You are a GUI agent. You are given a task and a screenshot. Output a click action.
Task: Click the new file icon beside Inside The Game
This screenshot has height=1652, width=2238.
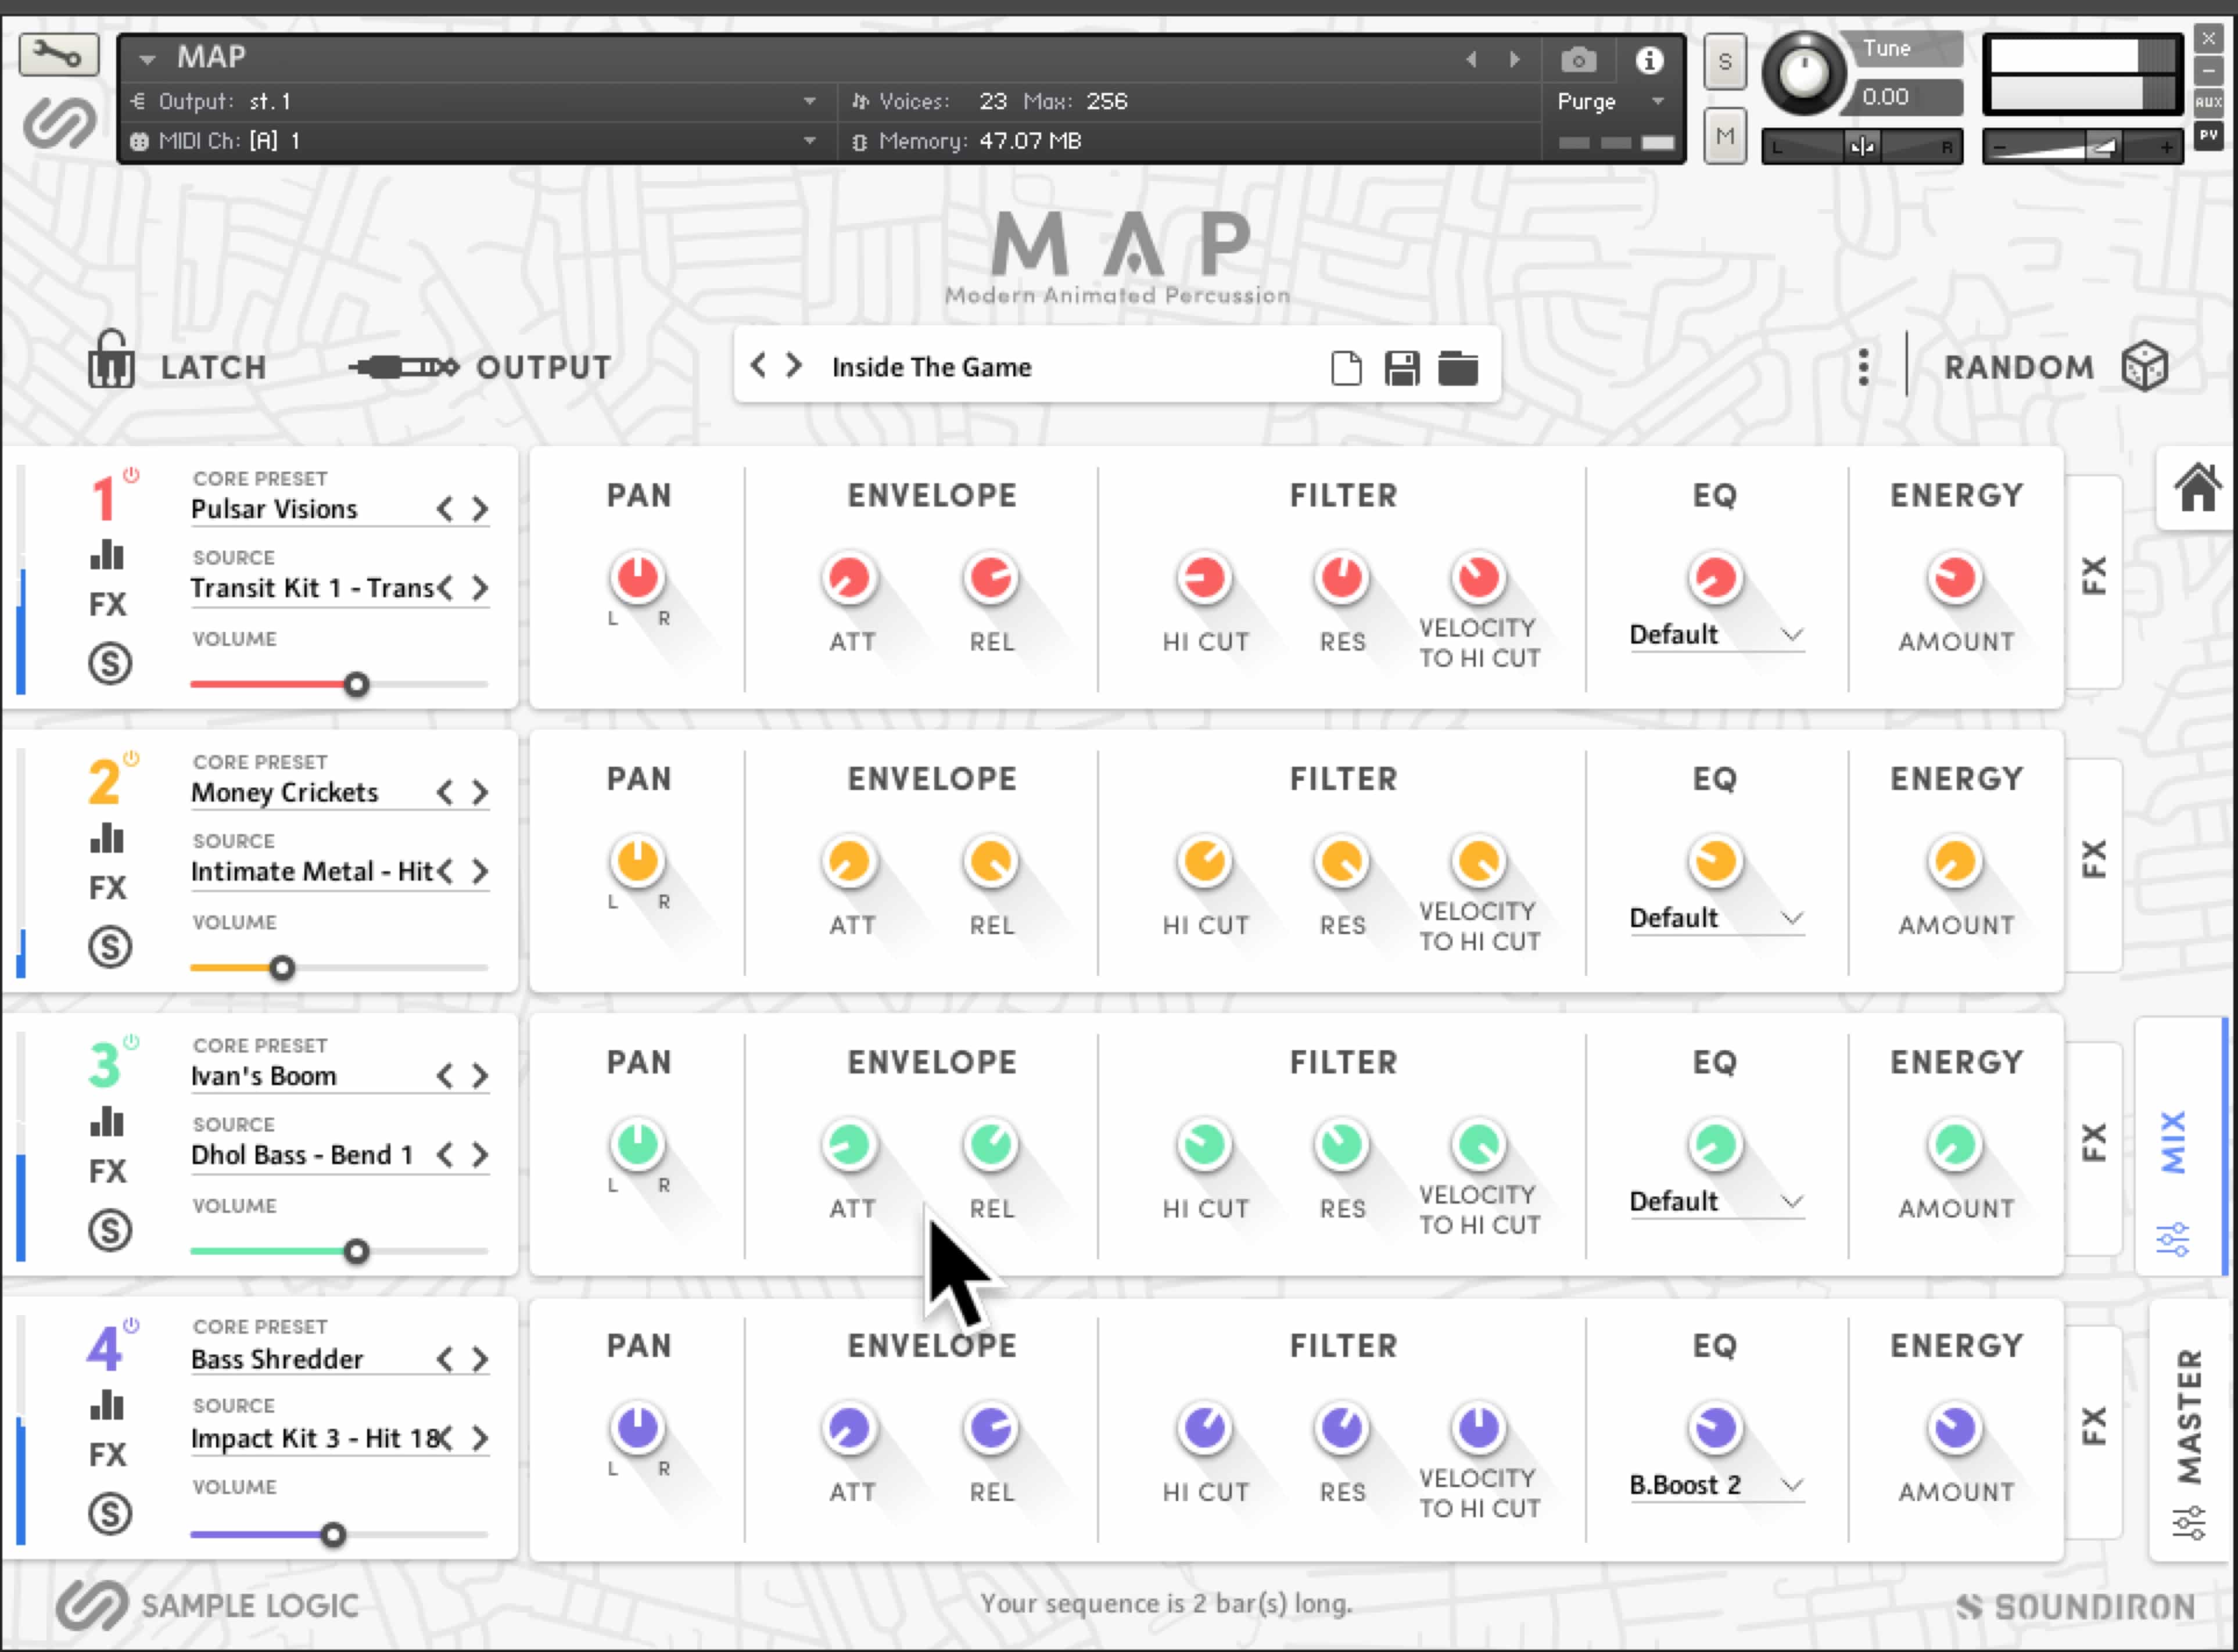tap(1346, 367)
